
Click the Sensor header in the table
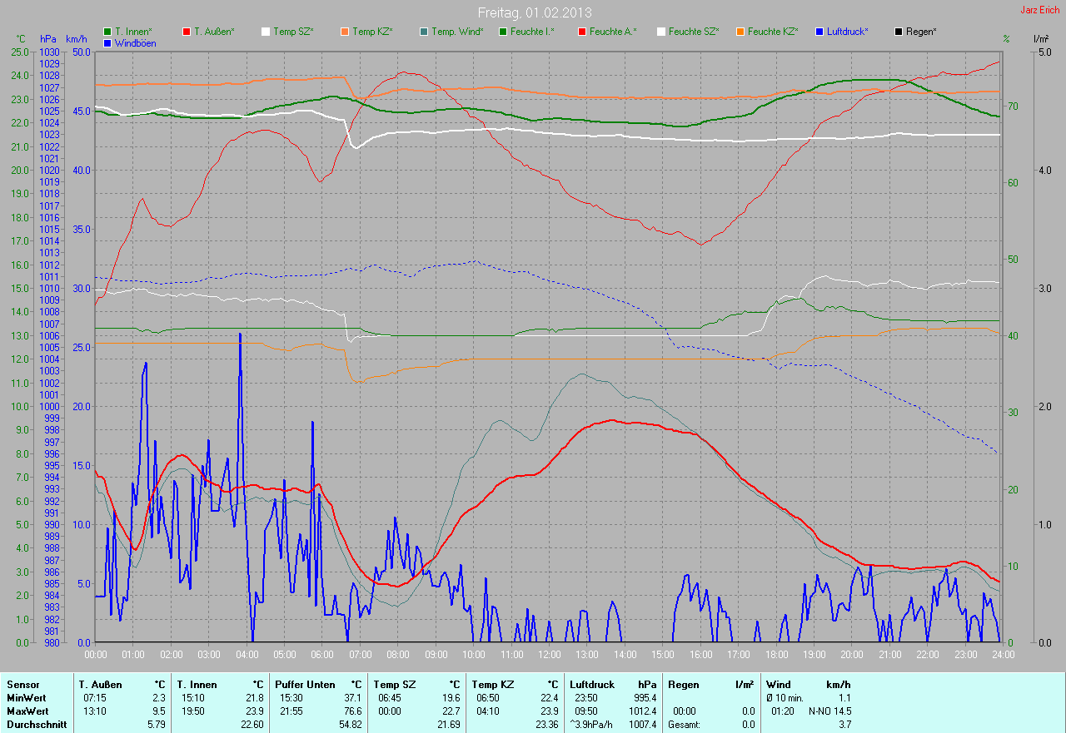pyautogui.click(x=22, y=685)
